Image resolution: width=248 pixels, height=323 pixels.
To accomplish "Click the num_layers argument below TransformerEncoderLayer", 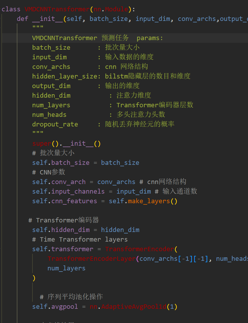I will pyautogui.click(x=66, y=268).
